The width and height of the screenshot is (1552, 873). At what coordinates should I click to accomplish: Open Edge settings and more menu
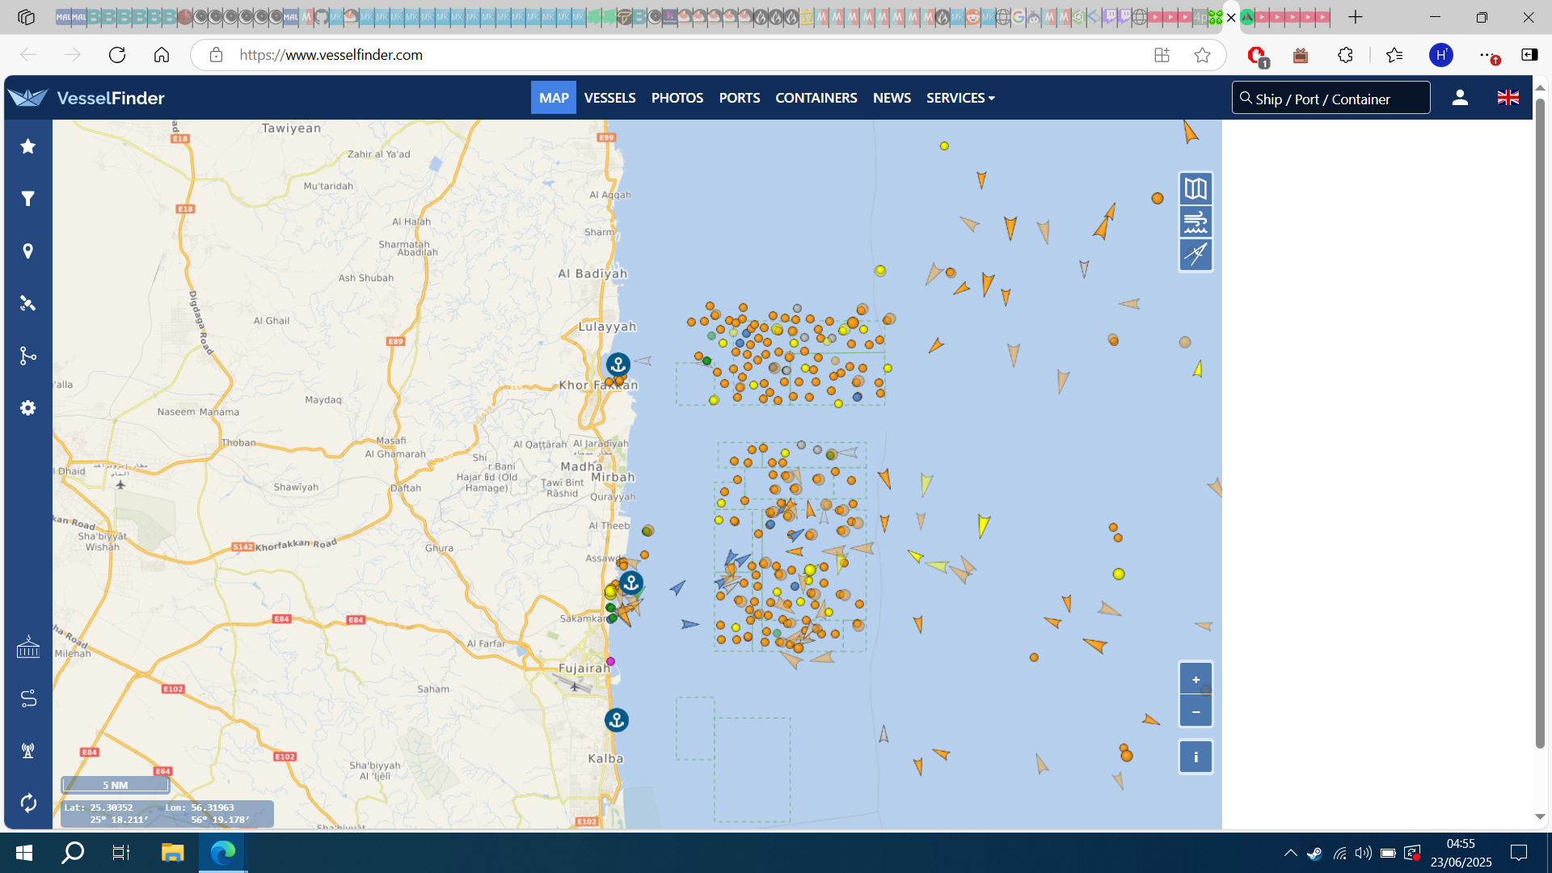[1487, 55]
